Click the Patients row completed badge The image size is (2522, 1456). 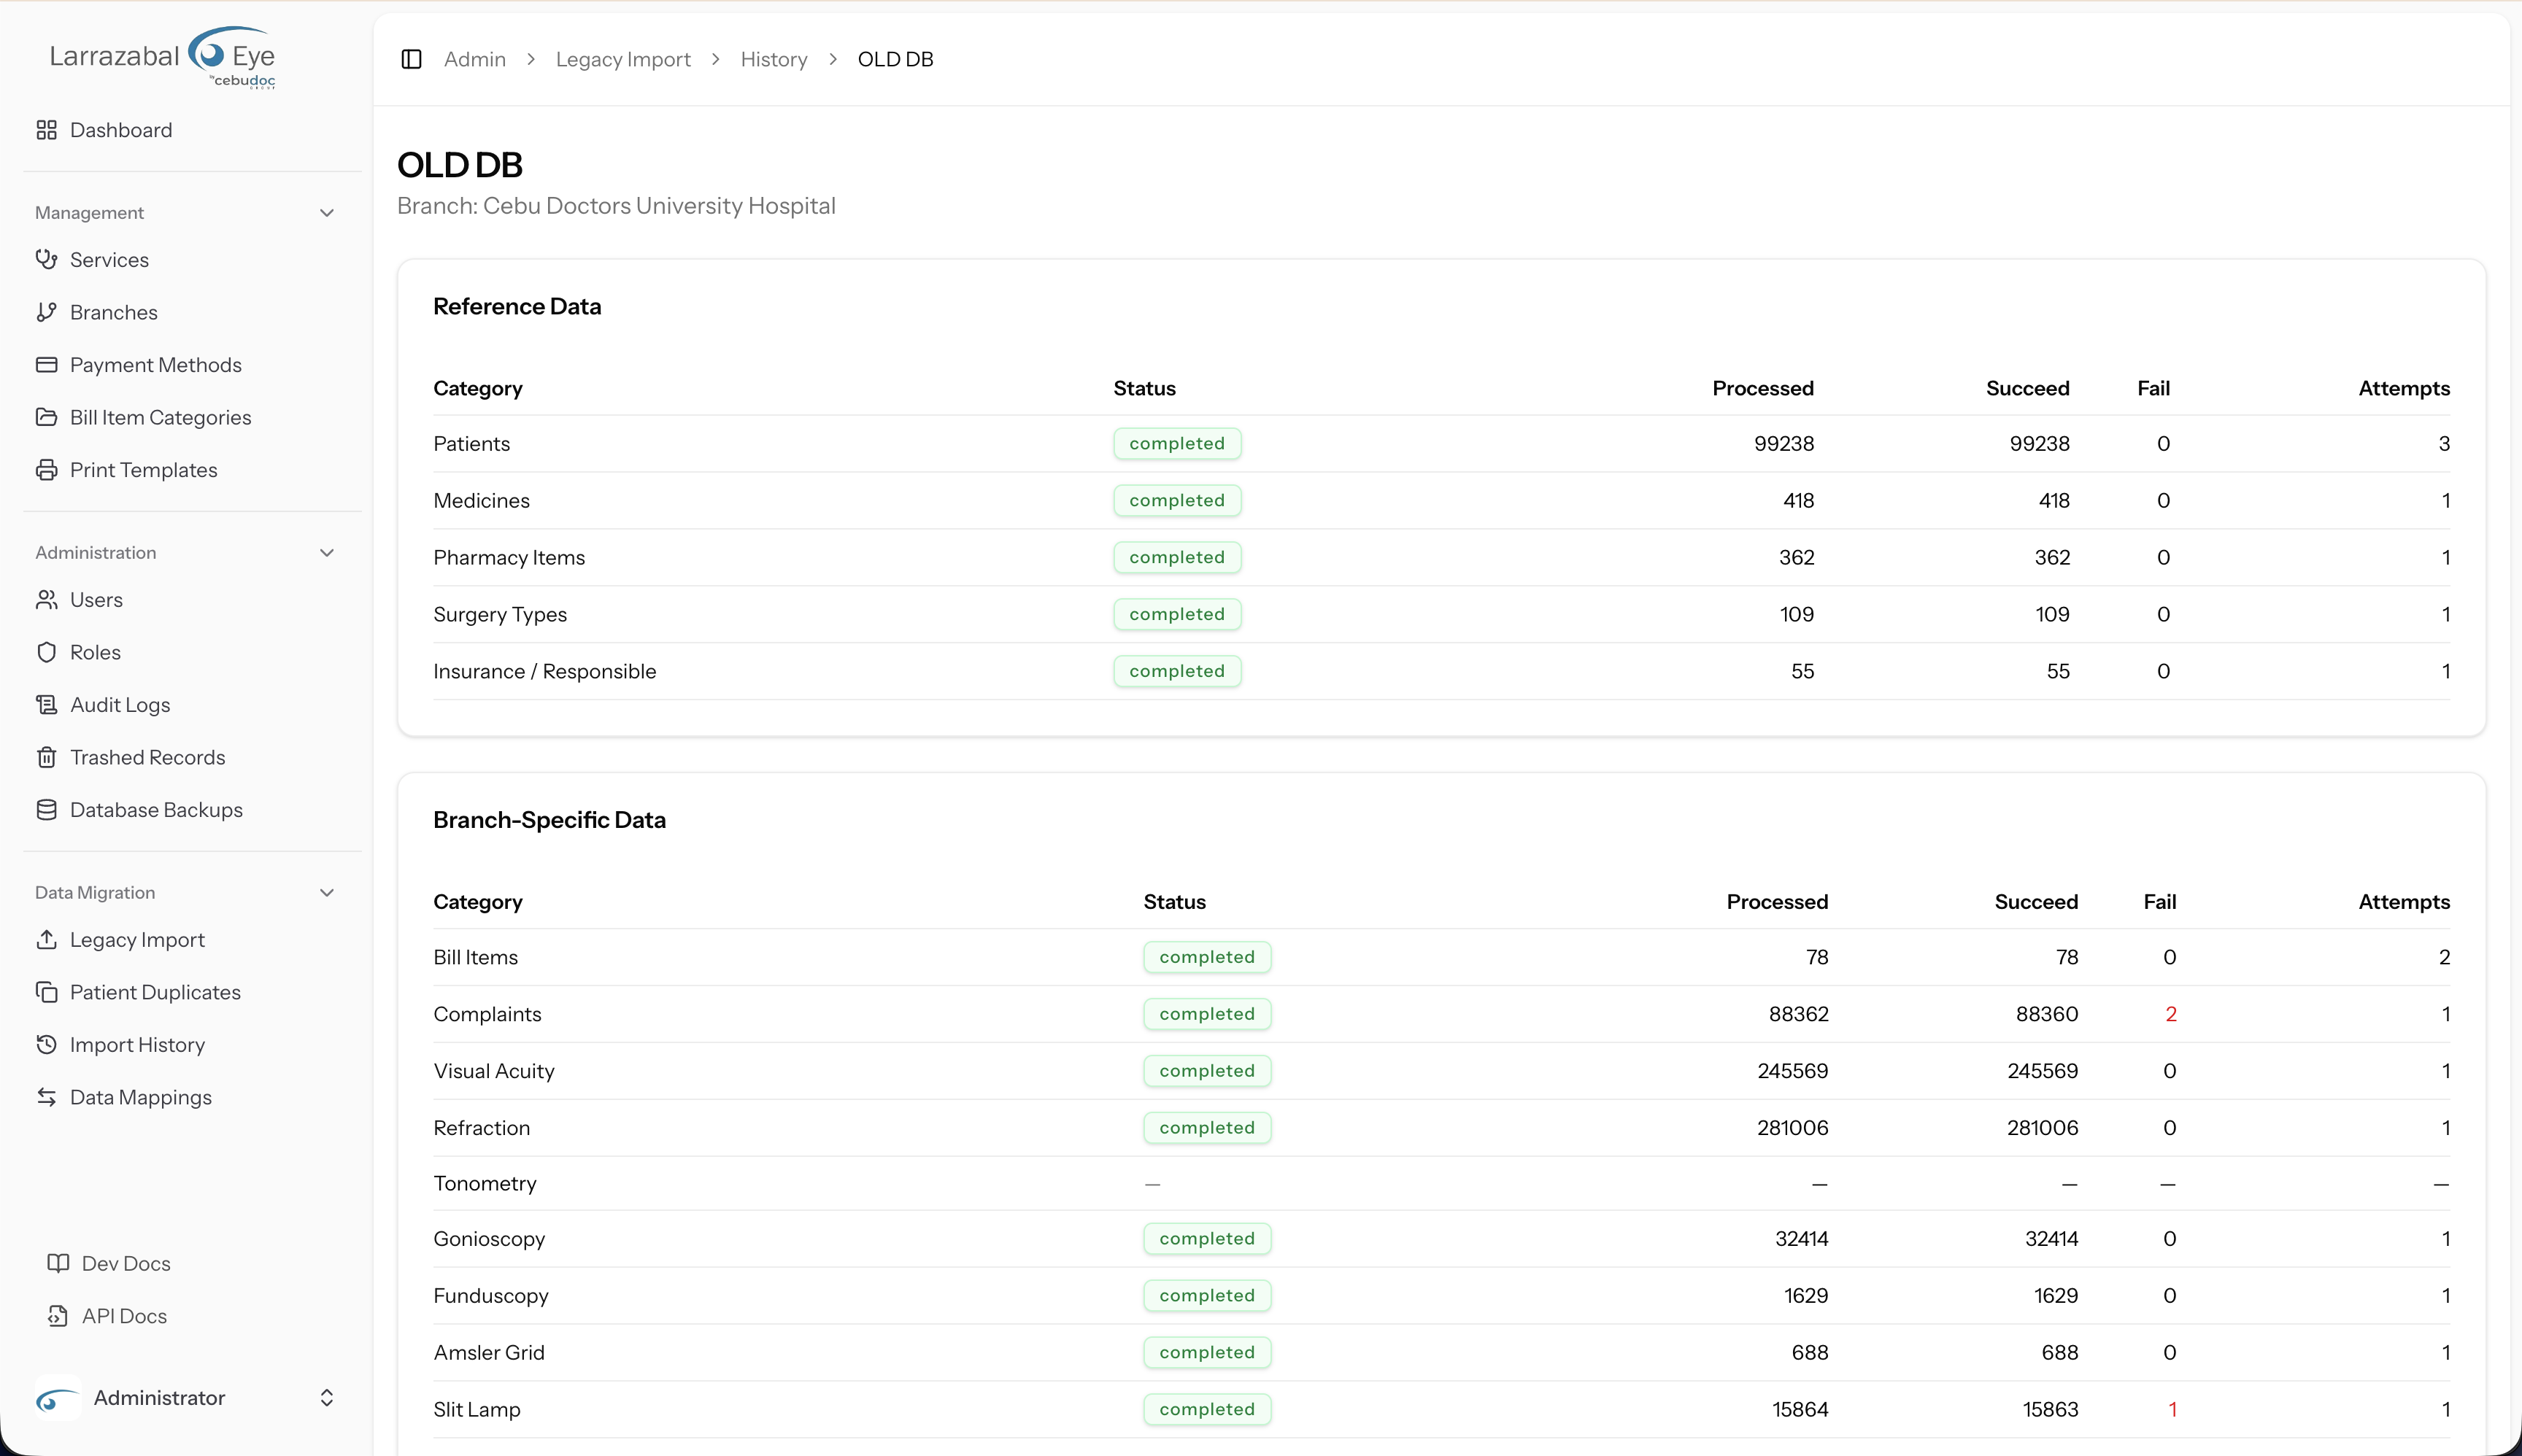1176,444
